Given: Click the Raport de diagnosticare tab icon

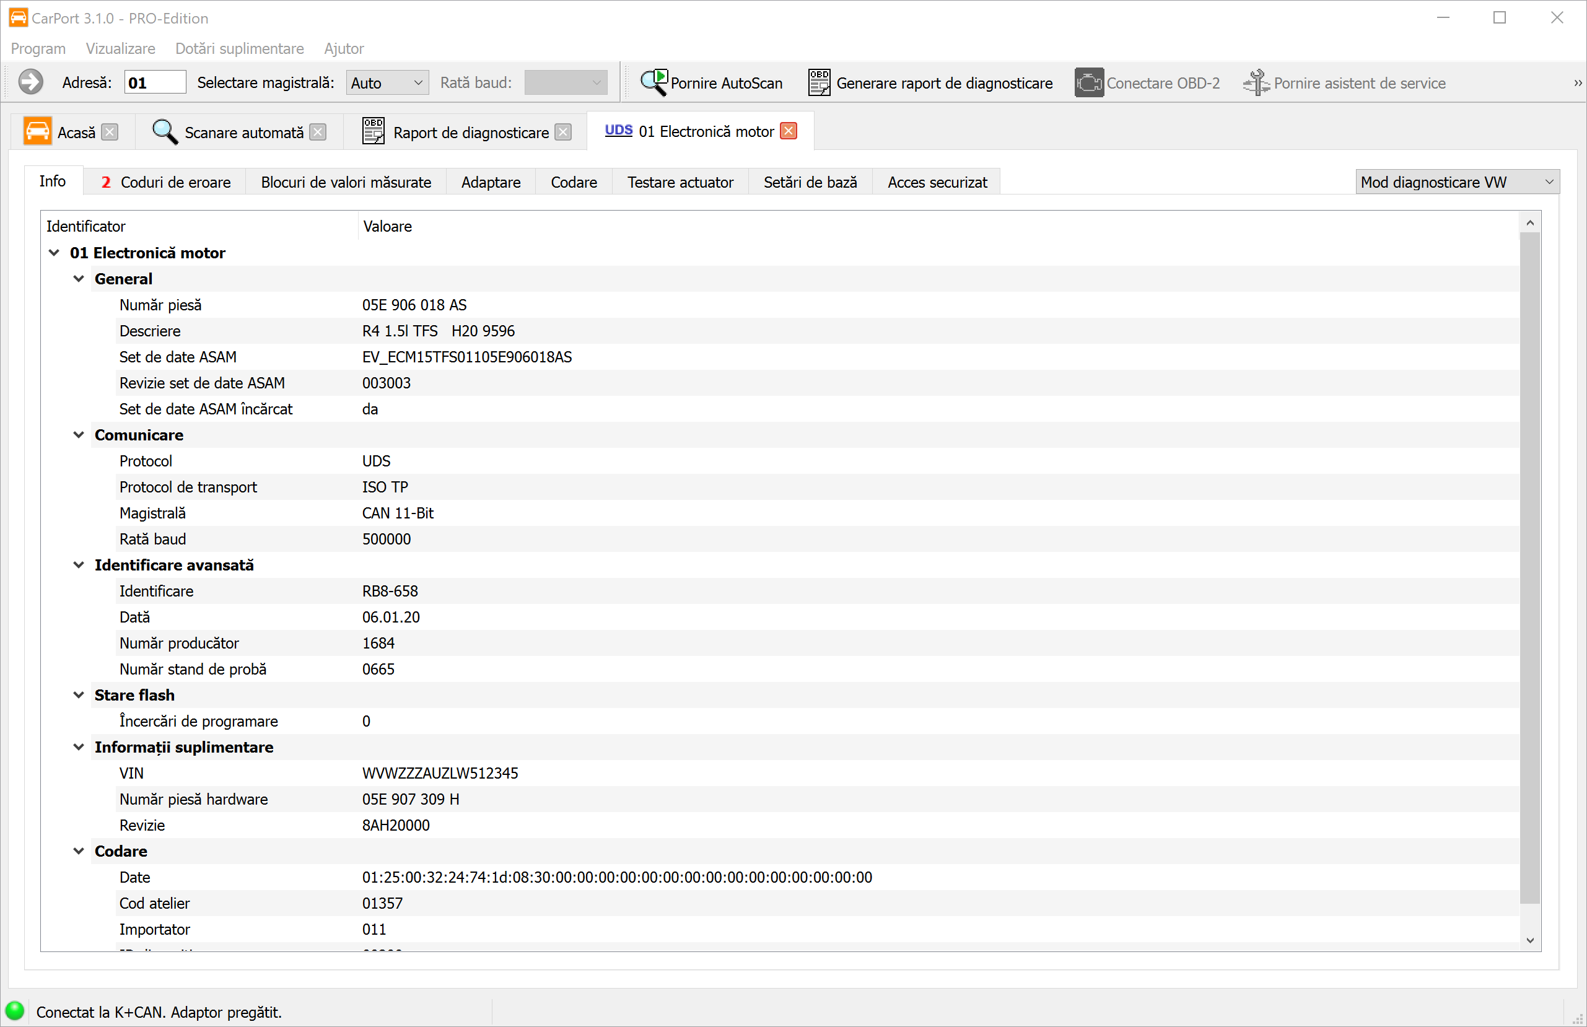Looking at the screenshot, I should click(373, 131).
